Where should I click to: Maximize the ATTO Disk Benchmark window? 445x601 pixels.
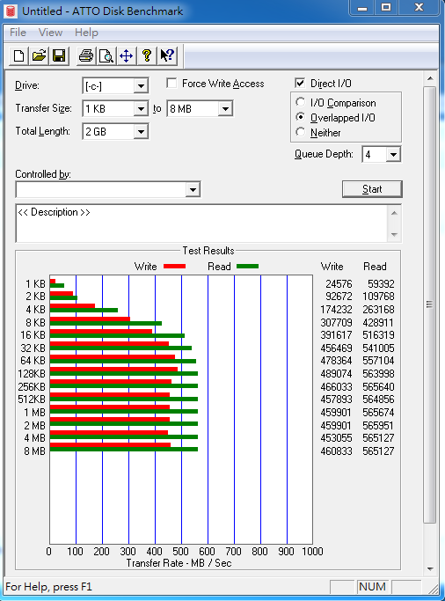[x=386, y=8]
